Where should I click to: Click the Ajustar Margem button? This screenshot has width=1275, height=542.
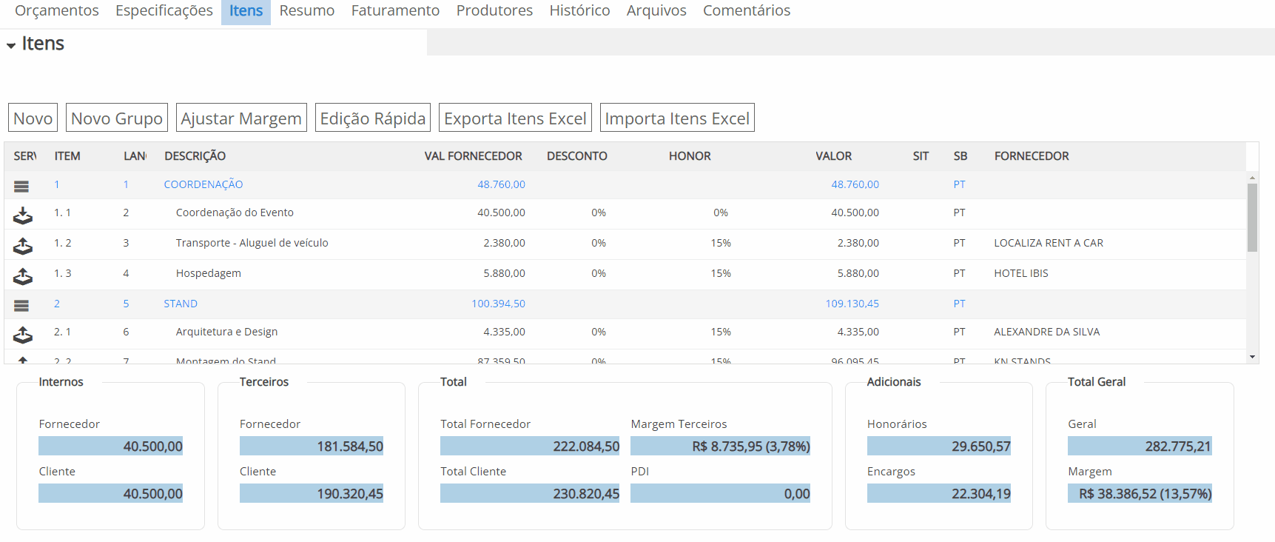241,118
